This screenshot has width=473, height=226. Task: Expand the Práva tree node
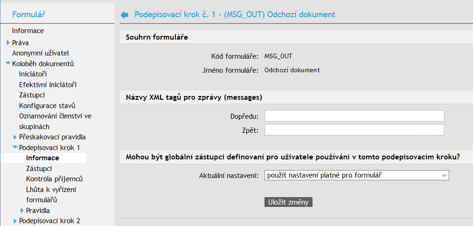tap(8, 42)
